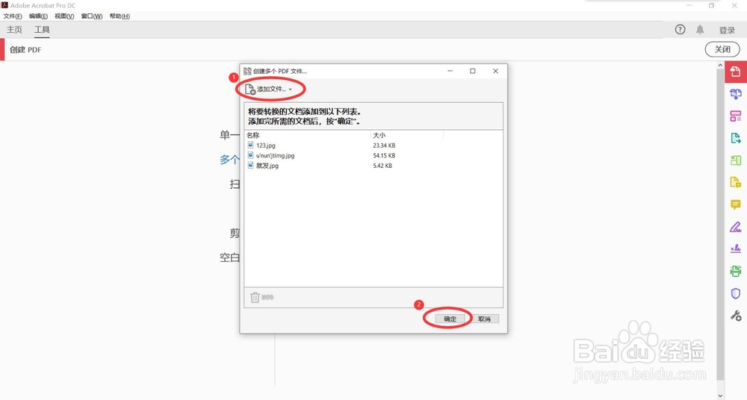Open the 编辑(E) menu
The height and width of the screenshot is (400, 747).
coord(39,16)
